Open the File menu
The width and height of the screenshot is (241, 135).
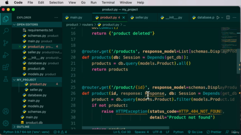(x=30, y=3)
